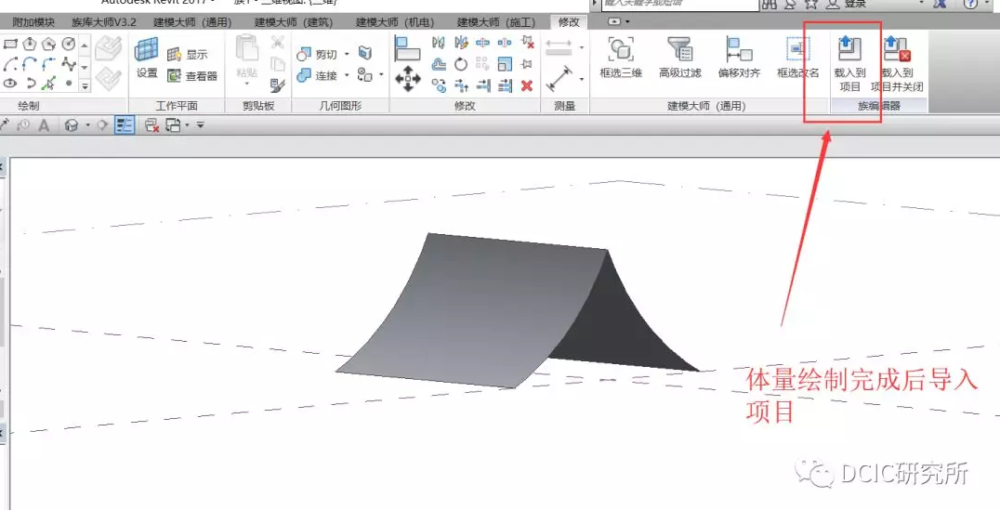
Task: Click the red Delete X icon
Action: [x=527, y=85]
